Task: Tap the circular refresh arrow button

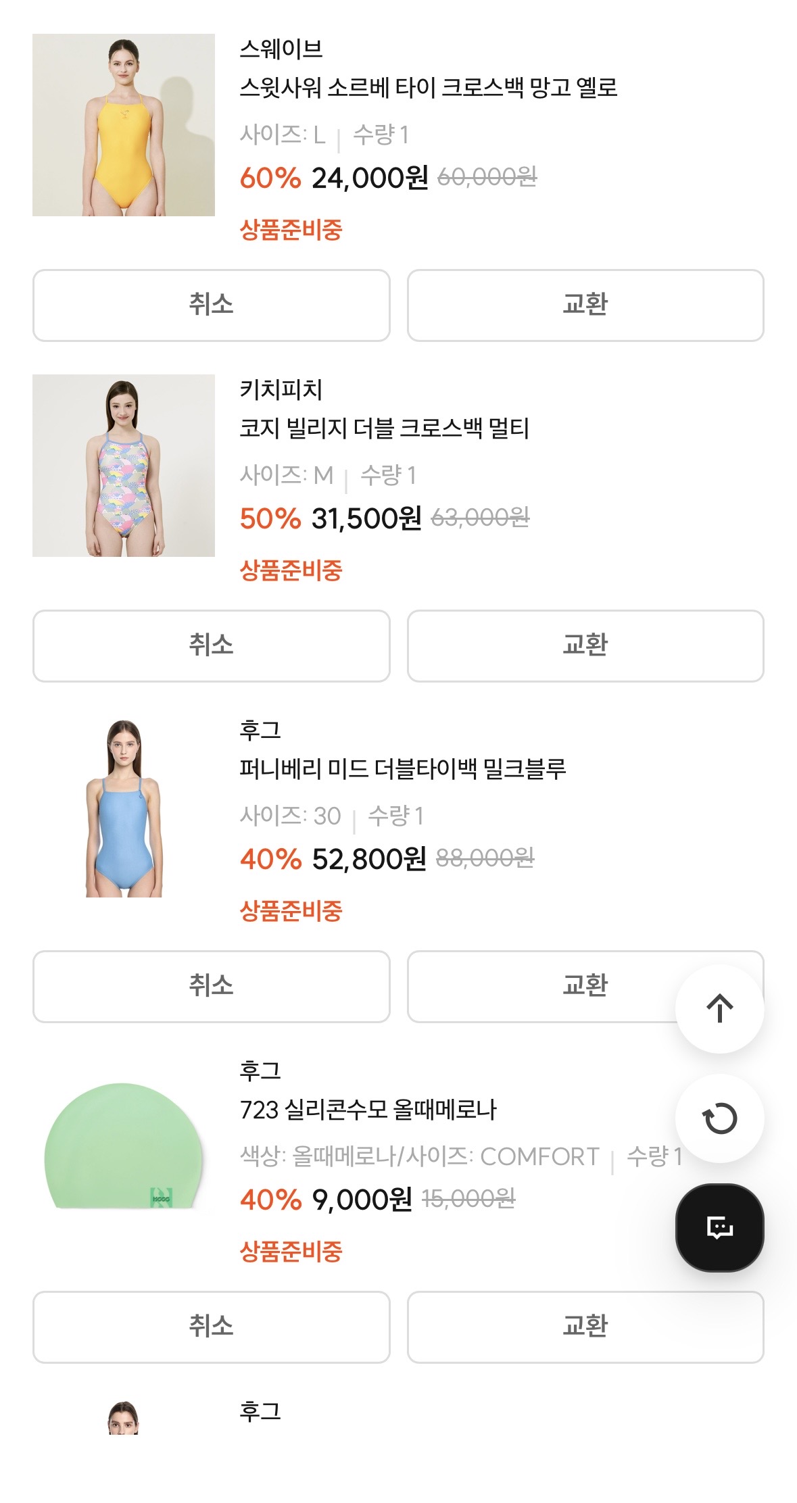Action: (719, 1118)
